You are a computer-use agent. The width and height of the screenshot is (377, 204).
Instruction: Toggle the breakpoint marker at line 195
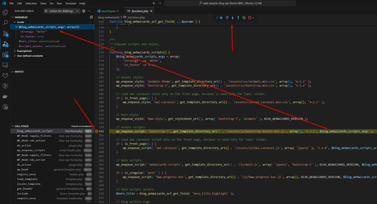(x=97, y=131)
